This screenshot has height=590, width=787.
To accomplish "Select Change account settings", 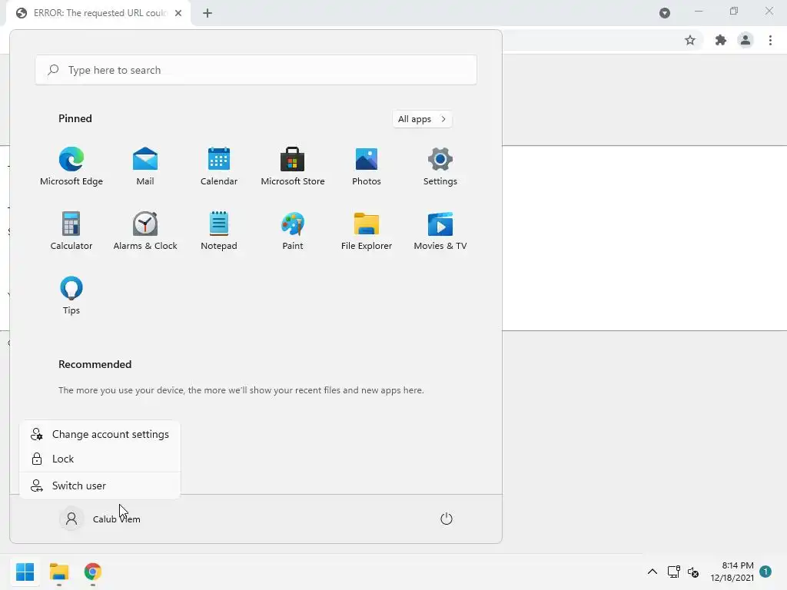I will pyautogui.click(x=100, y=434).
